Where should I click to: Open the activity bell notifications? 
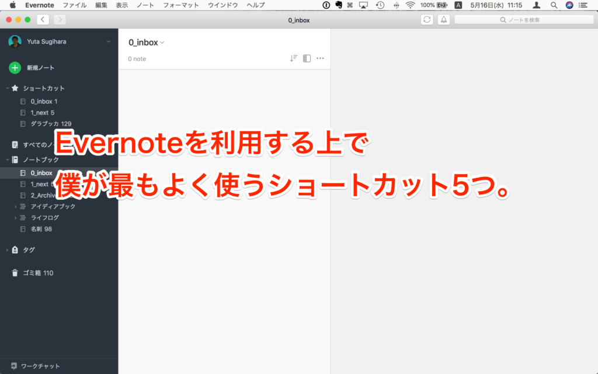click(444, 20)
